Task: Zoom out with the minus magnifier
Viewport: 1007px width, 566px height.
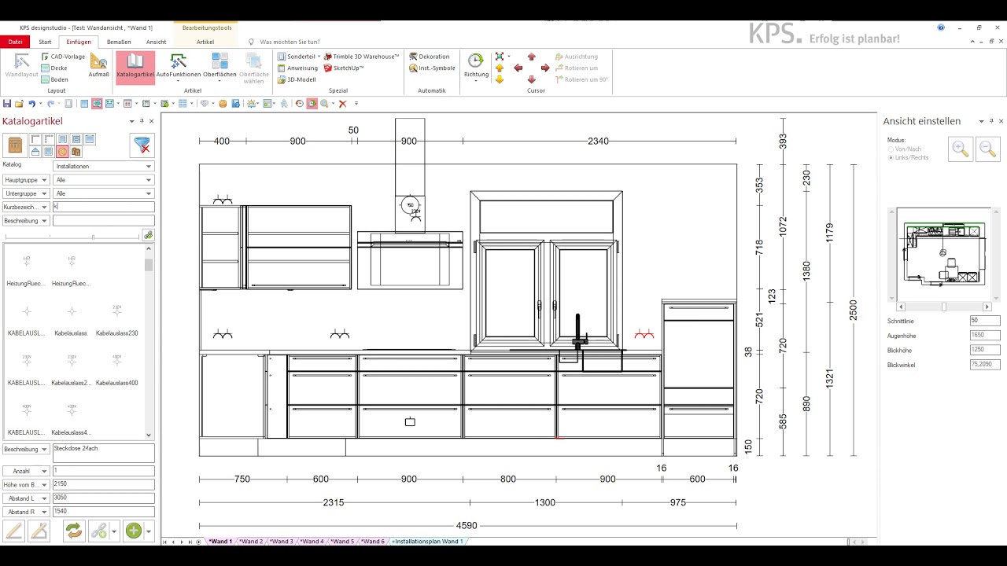Action: [x=988, y=149]
